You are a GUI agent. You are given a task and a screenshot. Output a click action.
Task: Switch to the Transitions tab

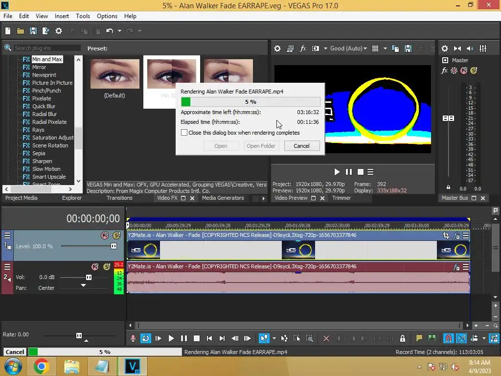pos(119,198)
